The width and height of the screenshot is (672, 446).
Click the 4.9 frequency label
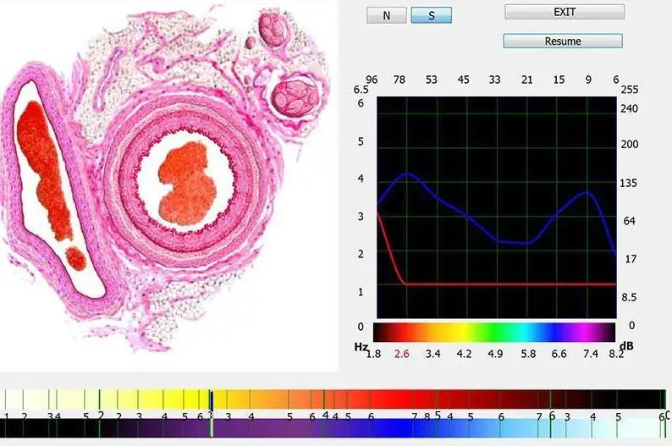[x=495, y=354]
